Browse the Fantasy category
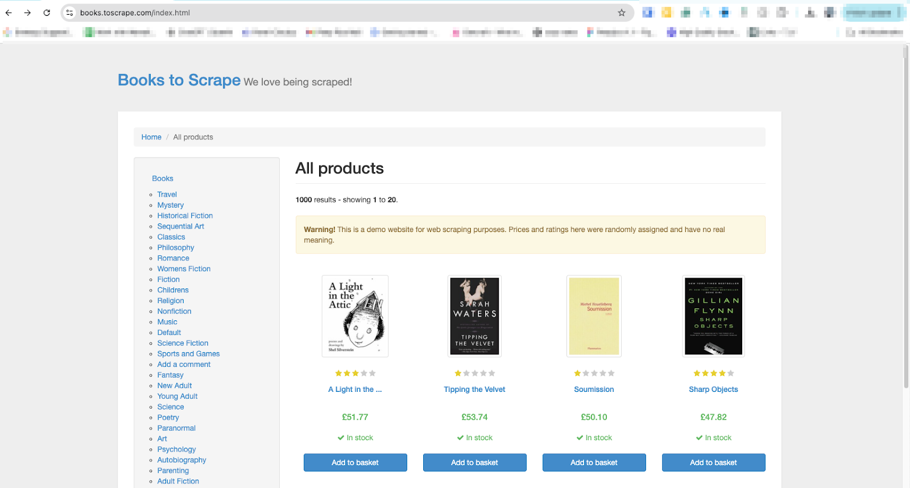The image size is (910, 488). 170,375
